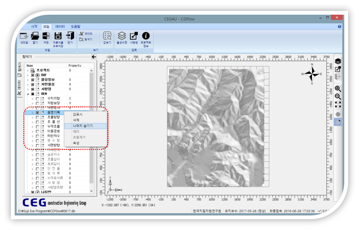Enable the 지형보정 checkbox

(37, 103)
